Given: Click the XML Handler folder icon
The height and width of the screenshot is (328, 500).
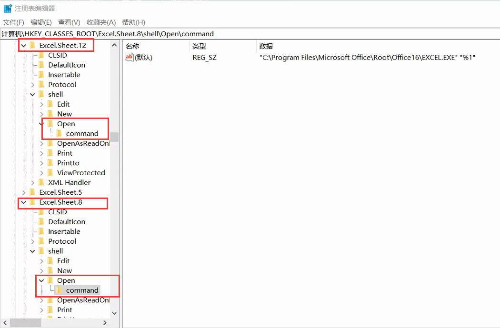Looking at the screenshot, I should (x=41, y=182).
